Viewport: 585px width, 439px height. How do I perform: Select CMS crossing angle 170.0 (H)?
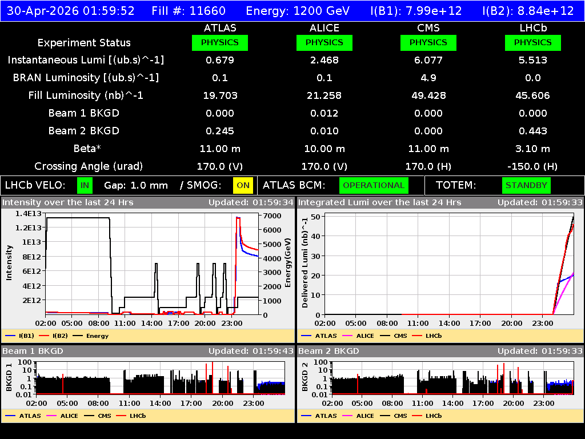coord(428,166)
